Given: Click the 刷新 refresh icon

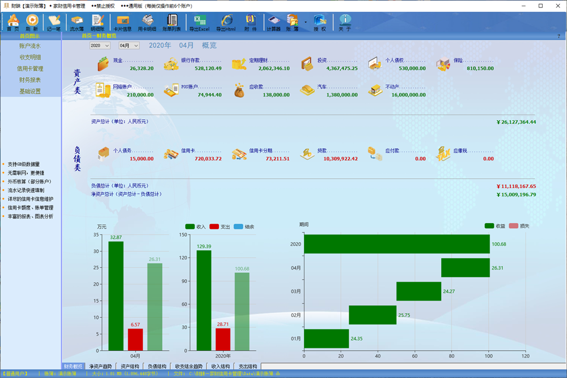Looking at the screenshot, I should [x=32, y=22].
